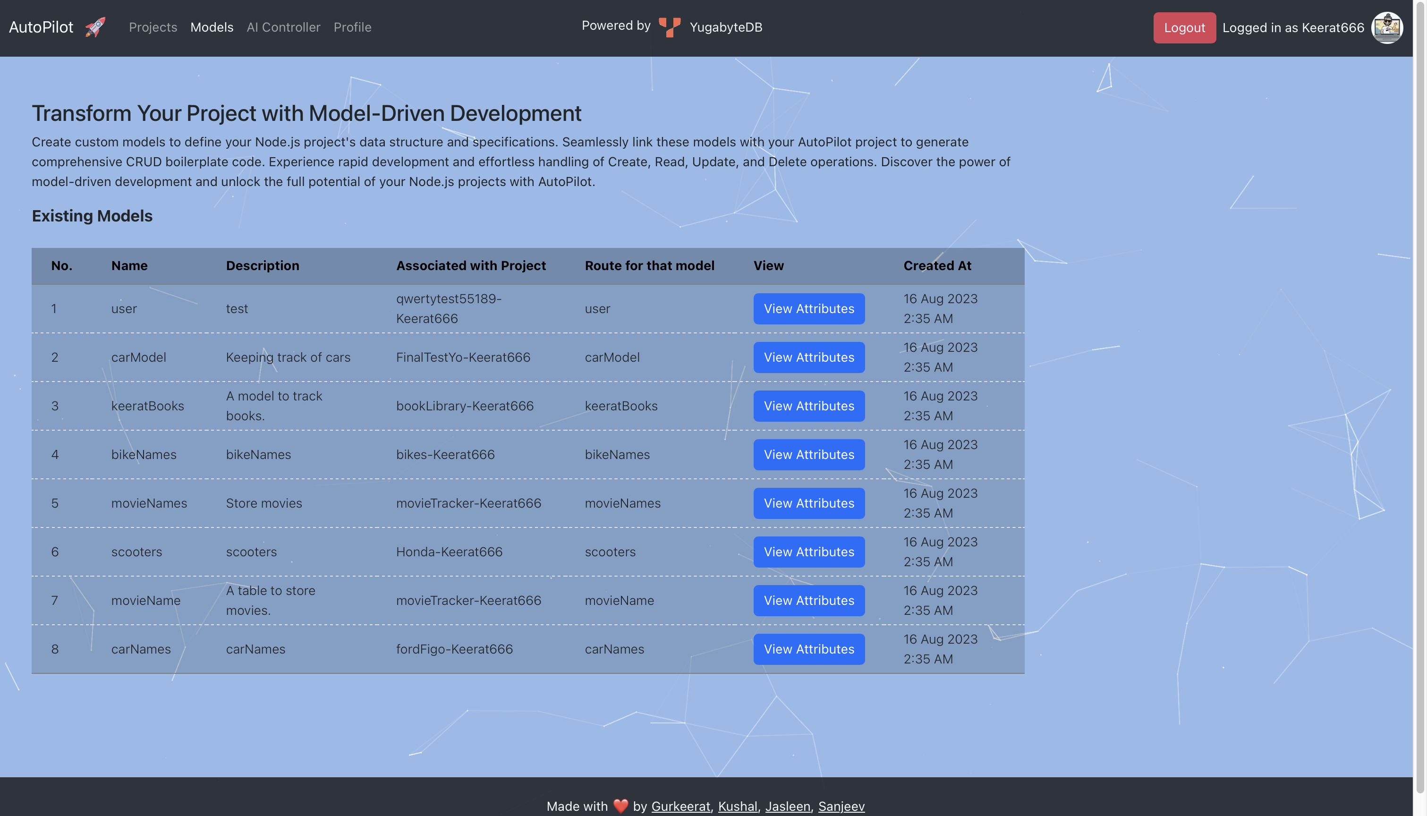View Attributes for the bikeNames row
The width and height of the screenshot is (1427, 816).
point(808,455)
